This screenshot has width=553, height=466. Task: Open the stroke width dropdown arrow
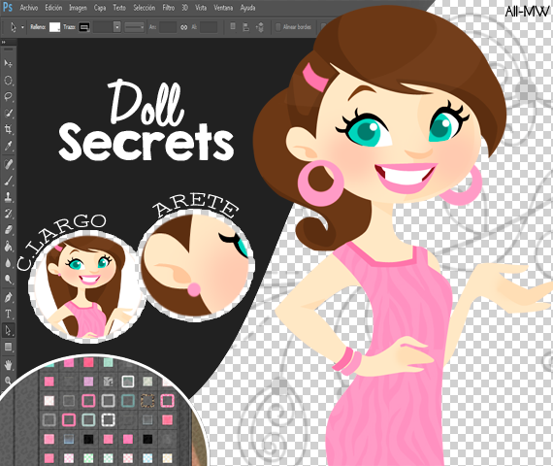(117, 27)
